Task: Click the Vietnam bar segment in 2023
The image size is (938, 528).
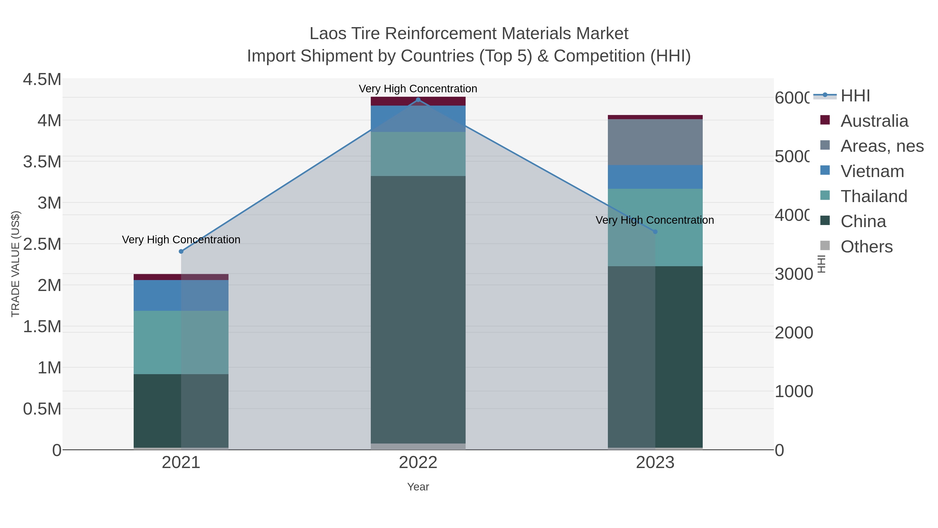Action: (x=655, y=177)
